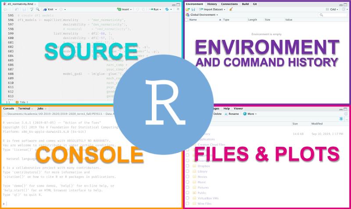This screenshot has height=209, width=351.
Task: Click the Music folder icon
Action: pos(194,182)
